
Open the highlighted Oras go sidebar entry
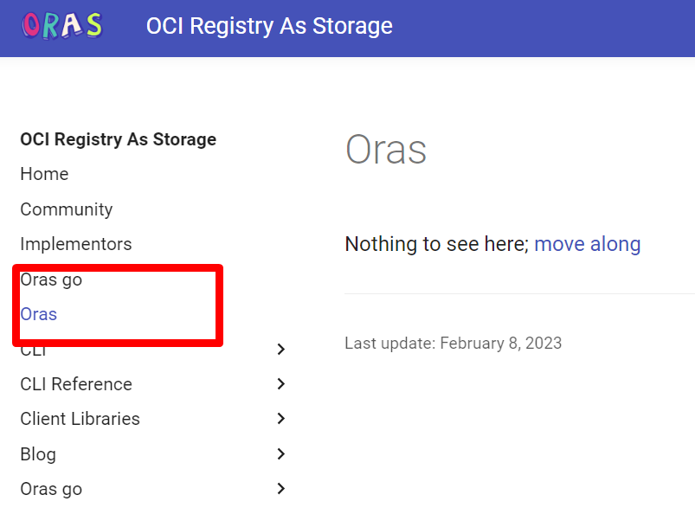pyautogui.click(x=51, y=280)
